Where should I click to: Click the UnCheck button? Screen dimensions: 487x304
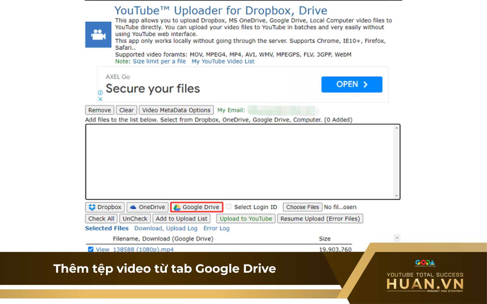click(135, 219)
